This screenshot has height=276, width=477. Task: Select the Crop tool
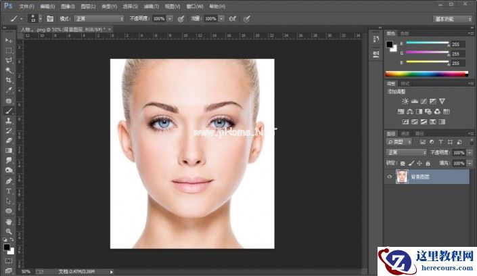pyautogui.click(x=9, y=80)
